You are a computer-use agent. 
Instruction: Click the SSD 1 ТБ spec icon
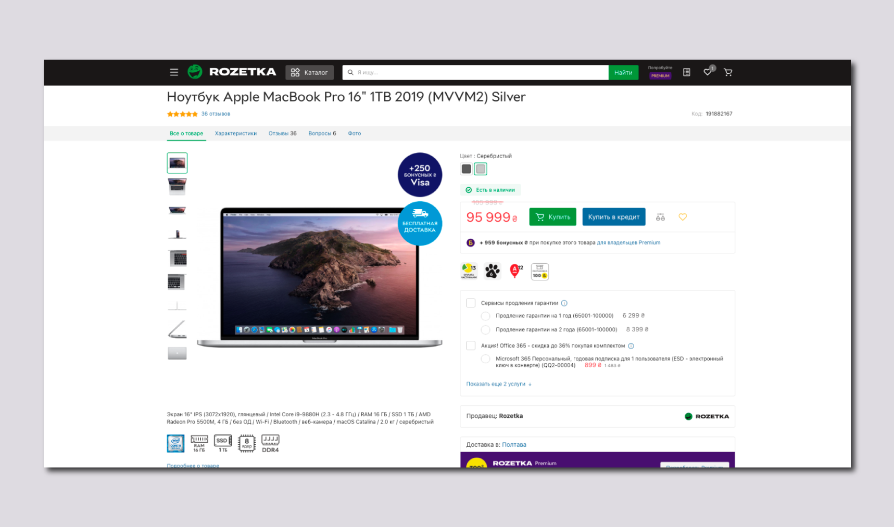(x=223, y=443)
